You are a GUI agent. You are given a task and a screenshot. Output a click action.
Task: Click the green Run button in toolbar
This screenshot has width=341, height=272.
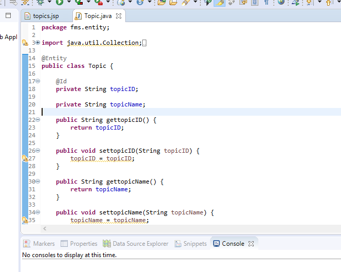[x=61, y=3]
